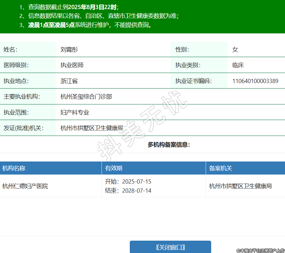
Task: Click the 临床 practice category value
Action: (238, 65)
